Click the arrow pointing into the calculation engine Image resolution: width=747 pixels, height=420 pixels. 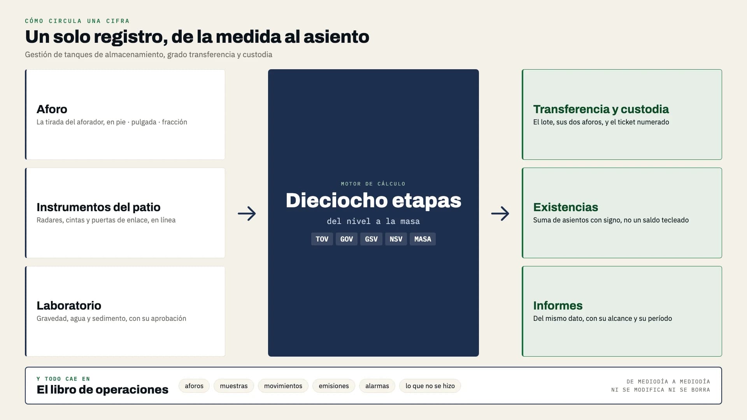coord(247,213)
